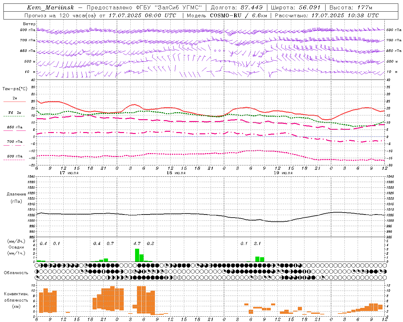
Task: Click the 2.1 precipitation total value
Action: pyautogui.click(x=257, y=243)
